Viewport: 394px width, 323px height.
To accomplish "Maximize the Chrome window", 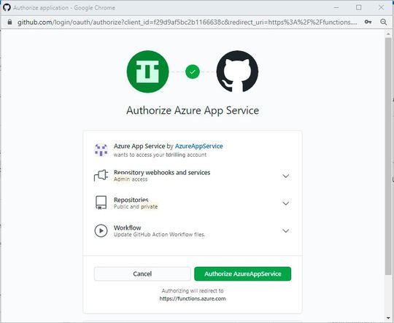I will [x=359, y=7].
